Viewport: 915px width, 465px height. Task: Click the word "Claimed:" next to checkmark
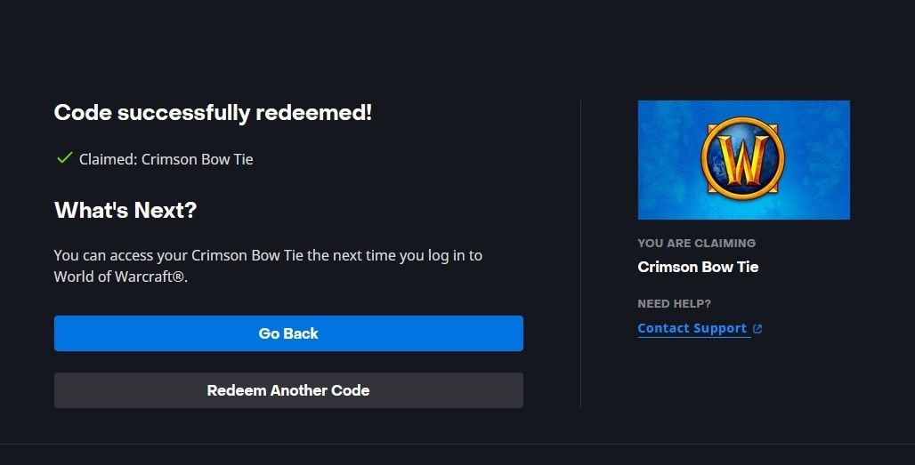tap(108, 159)
